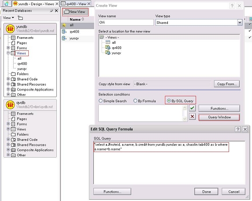Open the View dropdown menu

[x=8, y=18]
